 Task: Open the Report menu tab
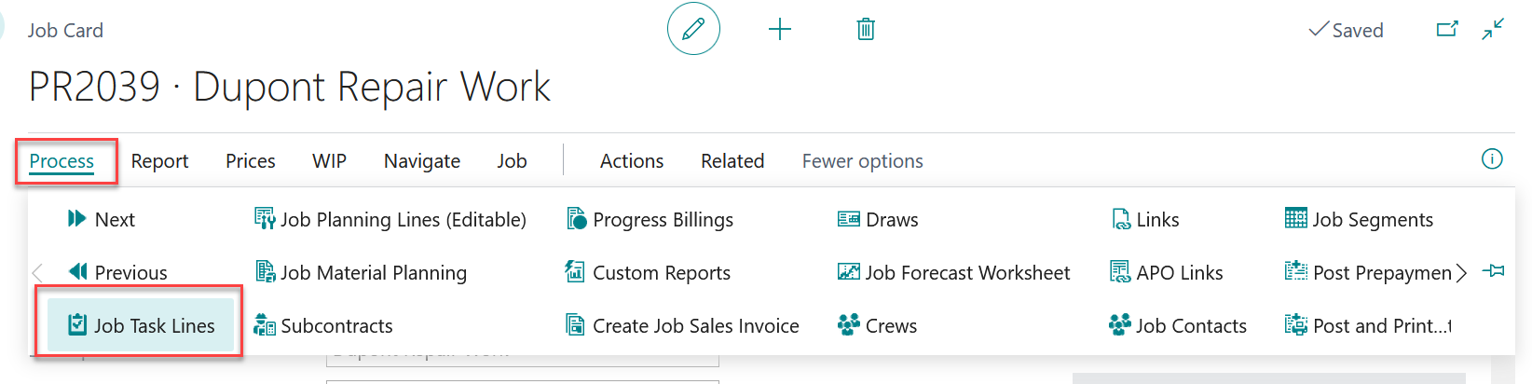pos(159,161)
